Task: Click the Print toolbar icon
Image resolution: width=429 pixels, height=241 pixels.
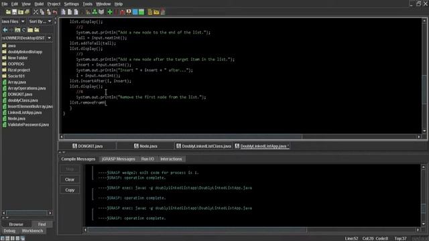Action: [x=27, y=12]
